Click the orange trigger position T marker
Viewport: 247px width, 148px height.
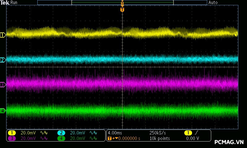122,10
